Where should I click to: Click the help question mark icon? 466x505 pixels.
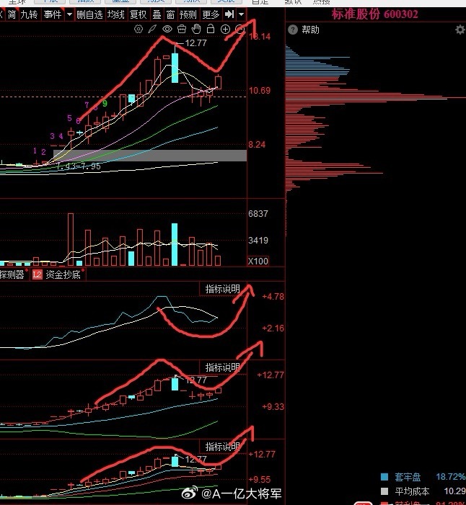[293, 30]
